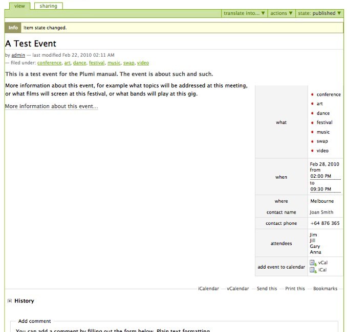Viewport: 347px width, 332px height.
Task: Open the festival category link
Action: (96, 63)
